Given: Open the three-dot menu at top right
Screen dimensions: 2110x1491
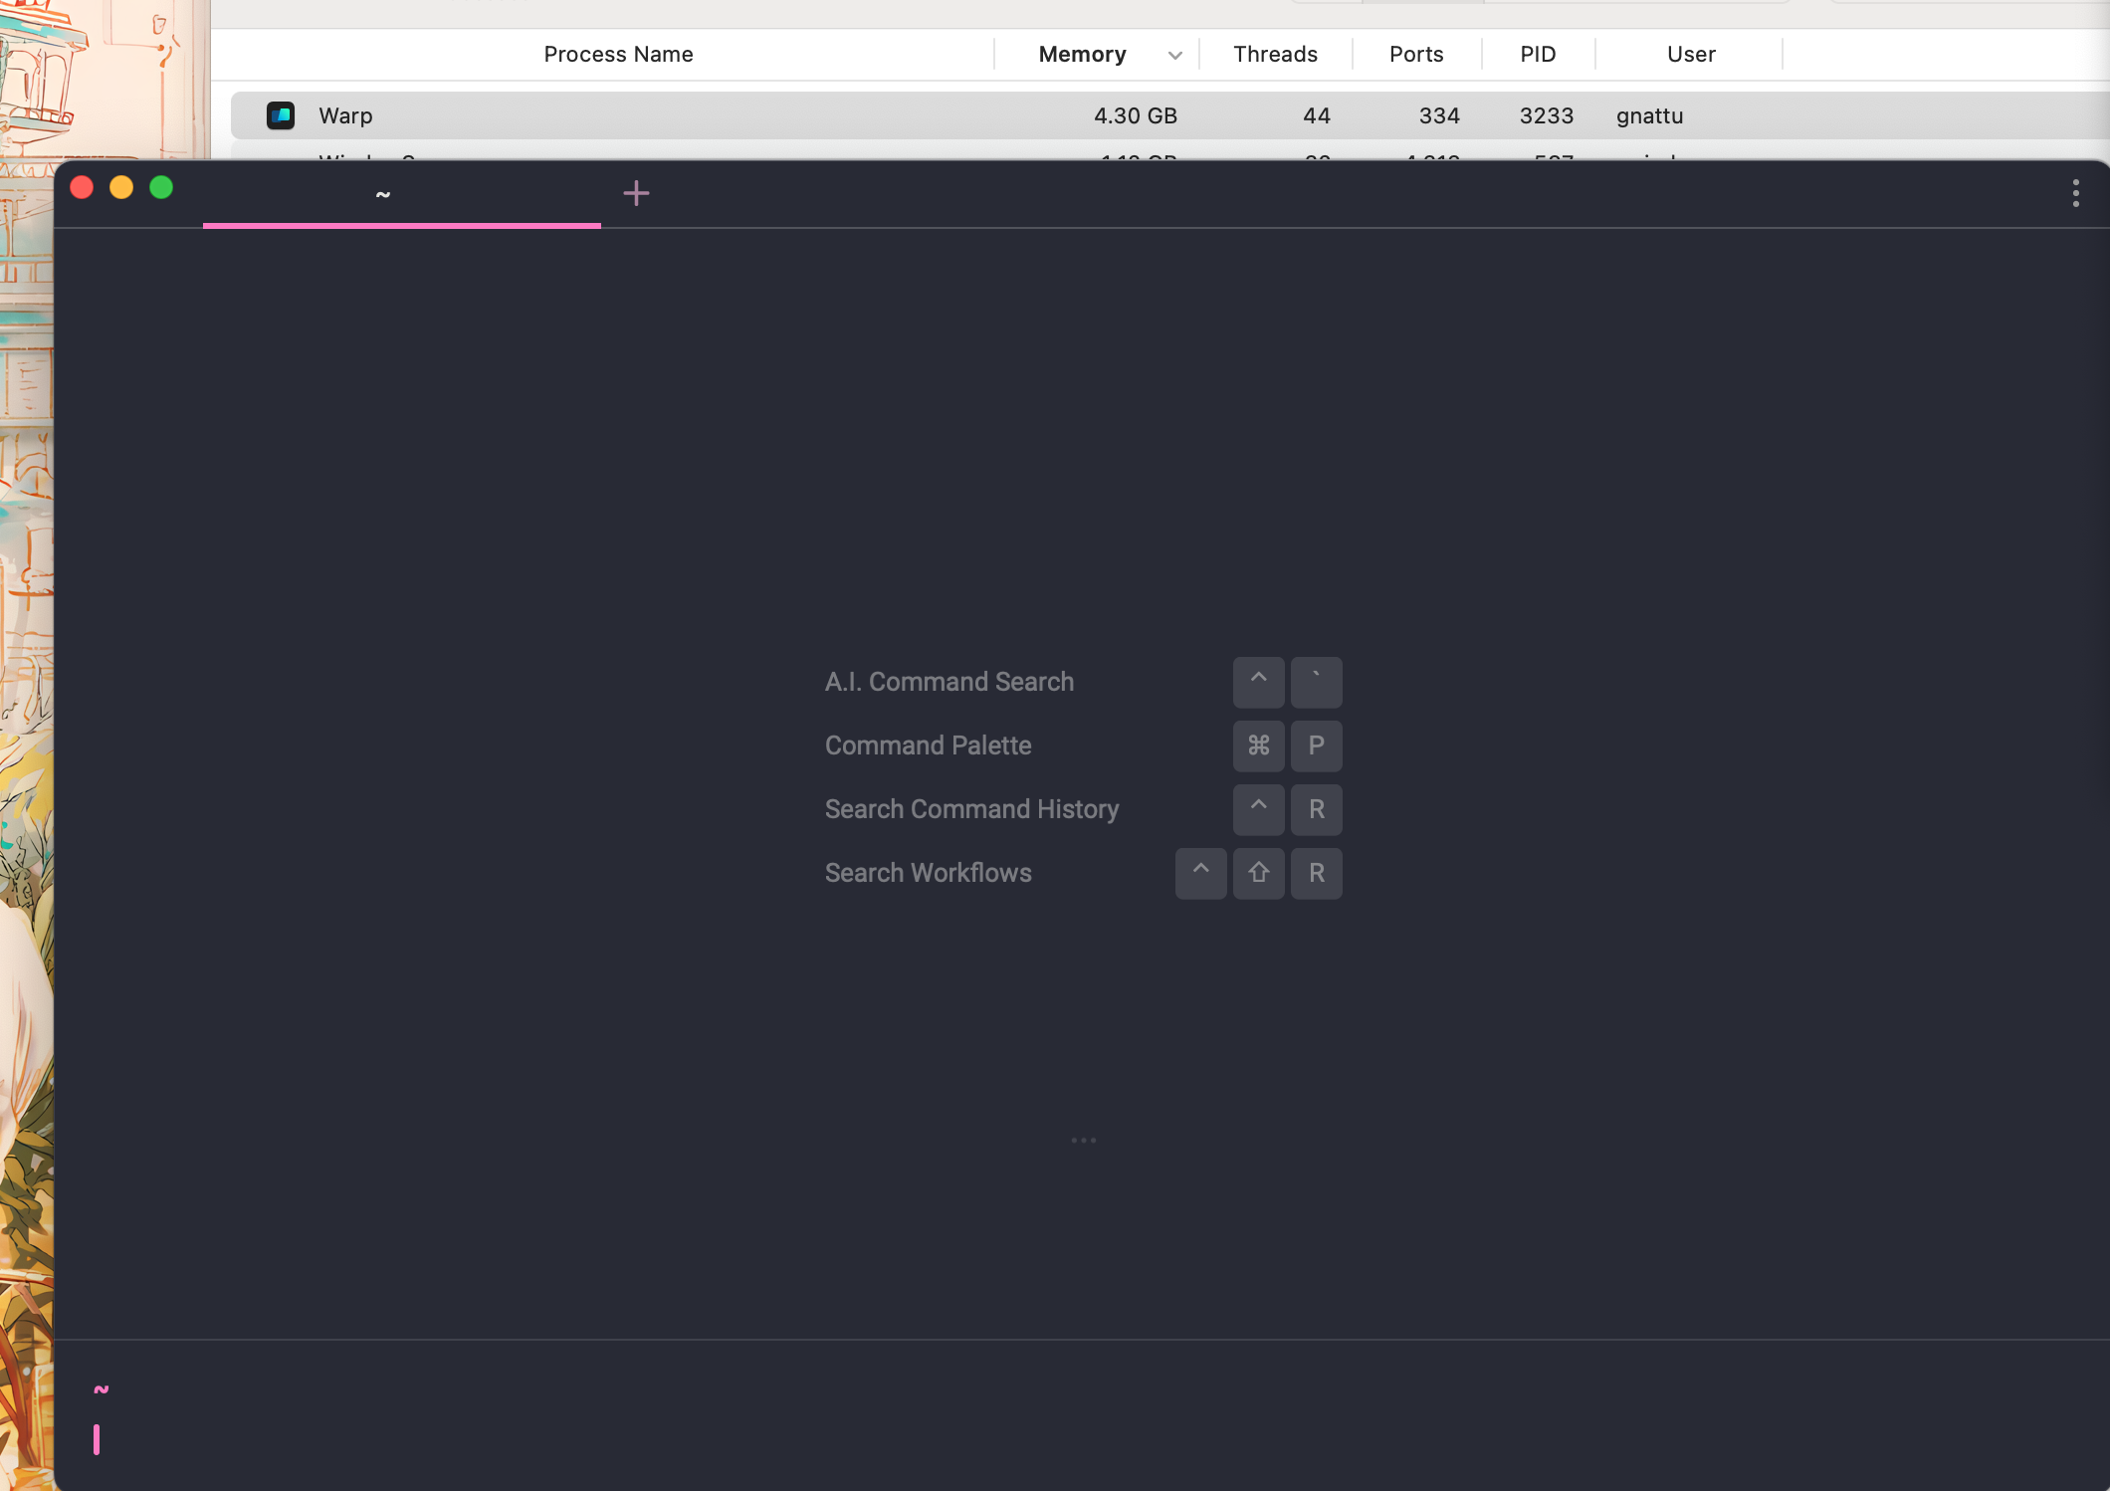Looking at the screenshot, I should [x=2075, y=192].
